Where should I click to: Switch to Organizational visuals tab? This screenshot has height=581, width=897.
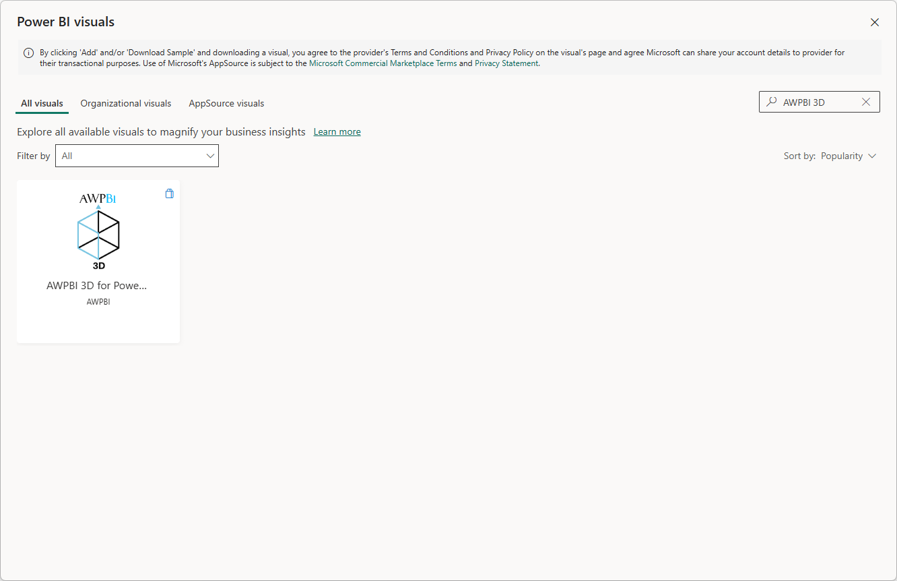(126, 103)
